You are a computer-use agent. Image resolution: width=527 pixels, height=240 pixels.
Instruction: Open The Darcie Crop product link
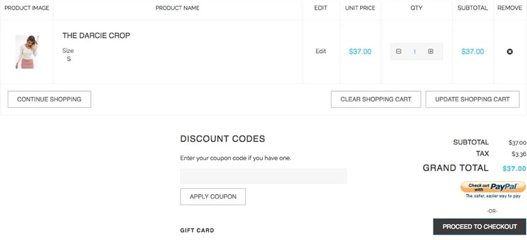(x=96, y=36)
